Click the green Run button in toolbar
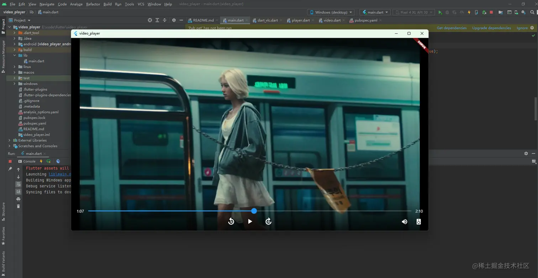Screen dimensions: 538x278 coord(440,12)
